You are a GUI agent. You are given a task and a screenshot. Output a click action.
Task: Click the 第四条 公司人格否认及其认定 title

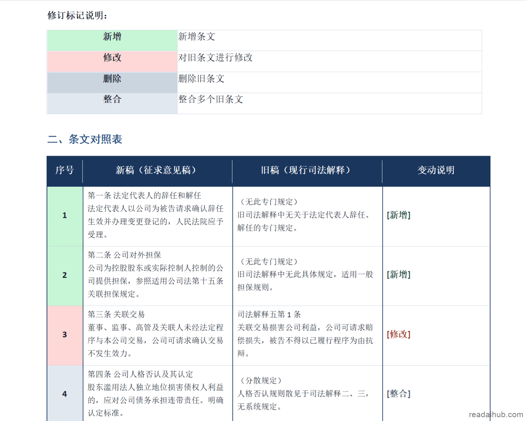point(140,374)
